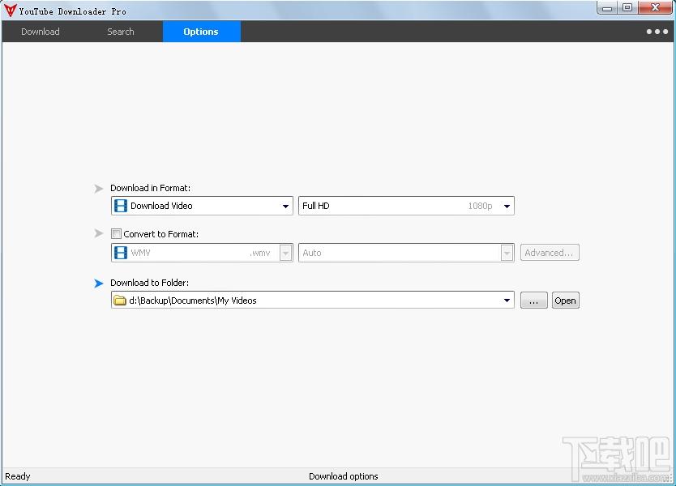Browse folder with the ... button
676x486 pixels.
click(x=533, y=301)
